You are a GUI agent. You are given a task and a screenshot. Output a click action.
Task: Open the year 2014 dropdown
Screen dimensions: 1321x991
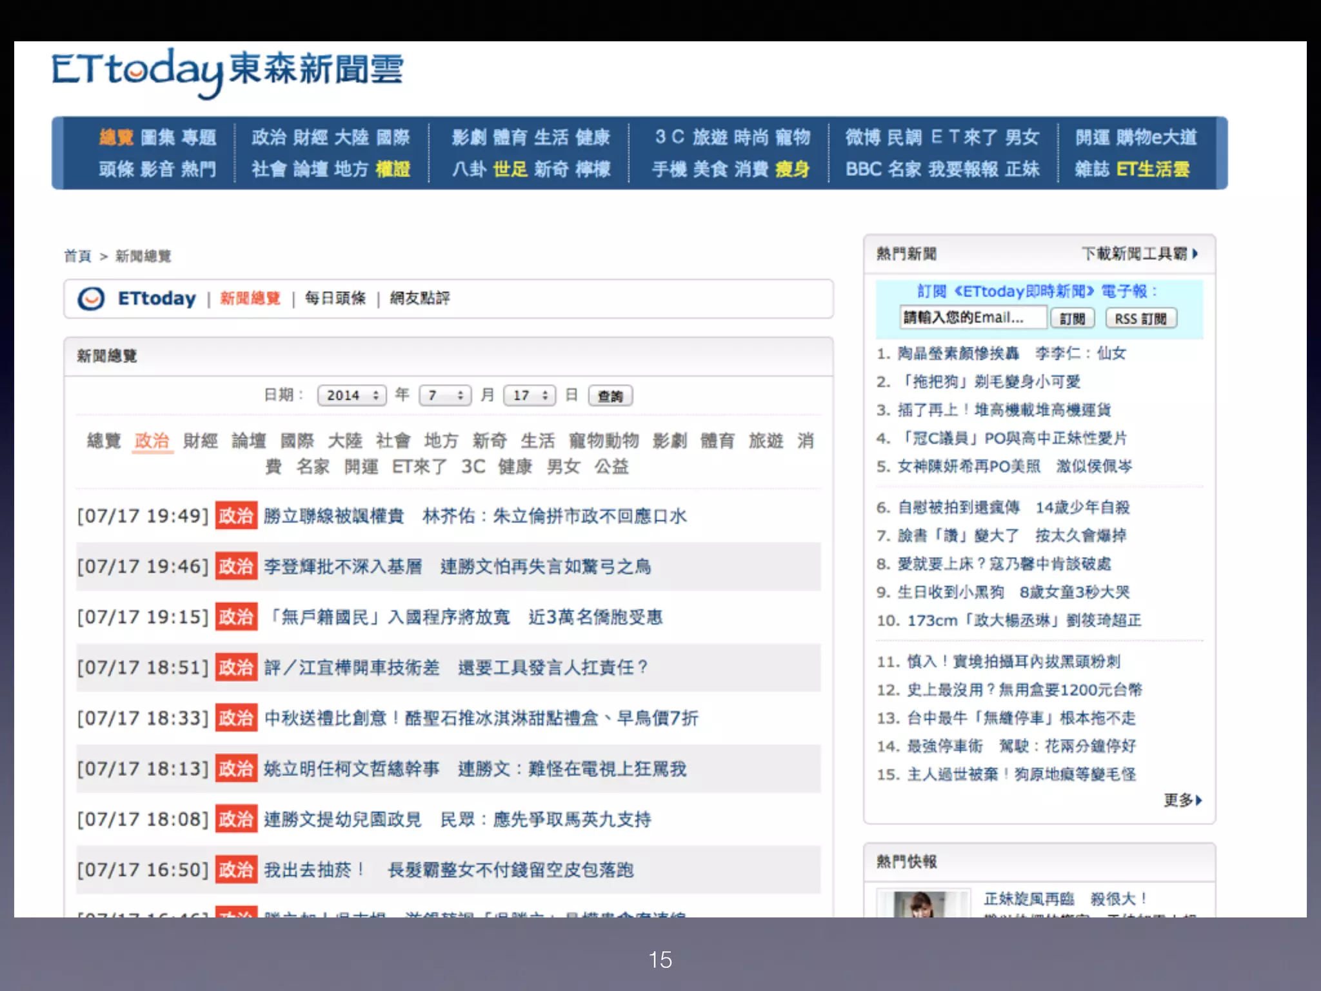(352, 395)
